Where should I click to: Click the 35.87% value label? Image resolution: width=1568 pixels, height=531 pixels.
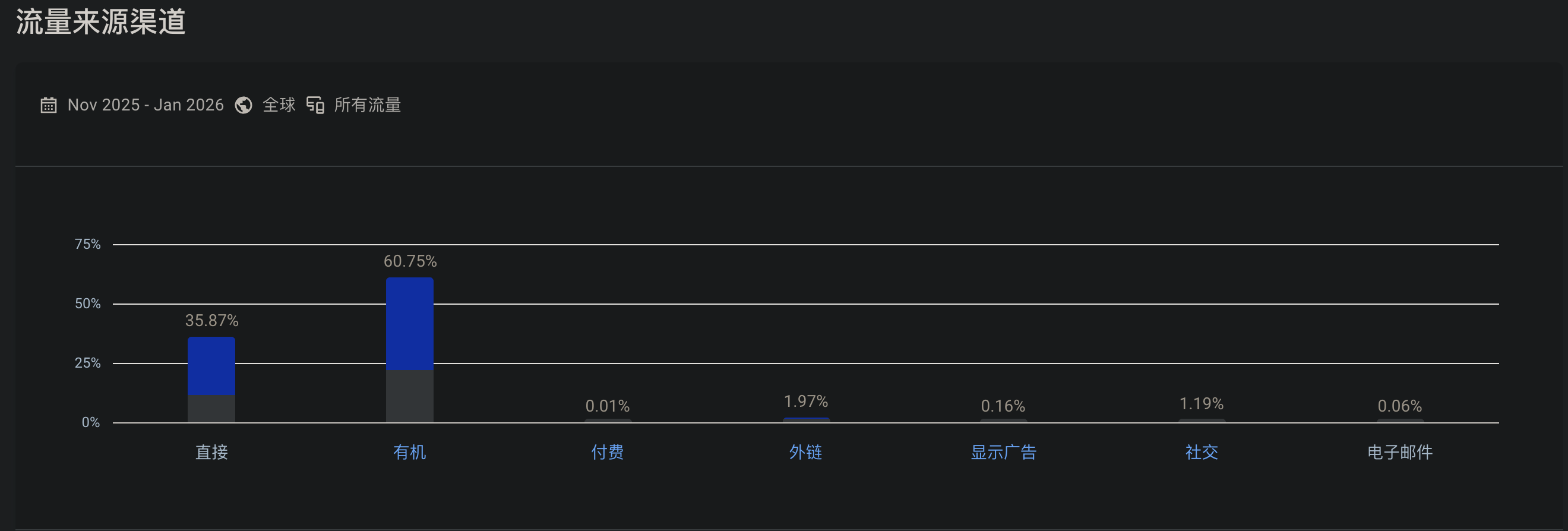[211, 320]
